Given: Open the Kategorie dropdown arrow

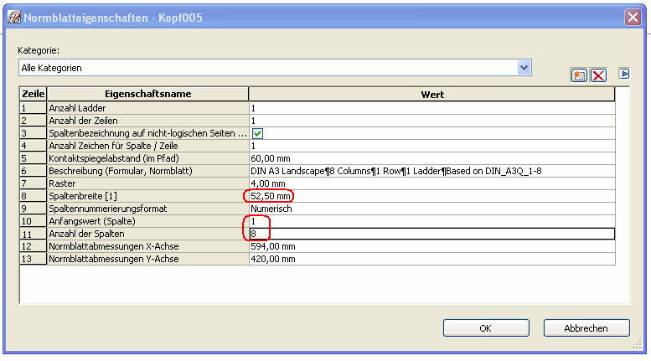Looking at the screenshot, I should 524,68.
